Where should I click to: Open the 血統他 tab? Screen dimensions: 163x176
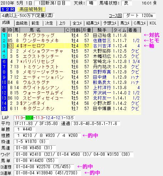point(22,23)
